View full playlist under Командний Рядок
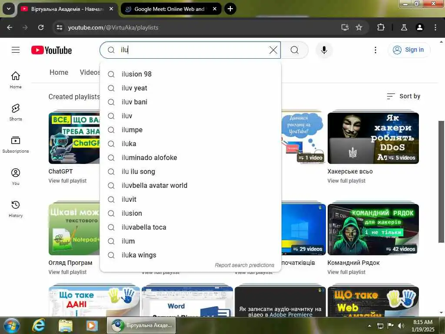The height and width of the screenshot is (334, 445). tap(346, 272)
